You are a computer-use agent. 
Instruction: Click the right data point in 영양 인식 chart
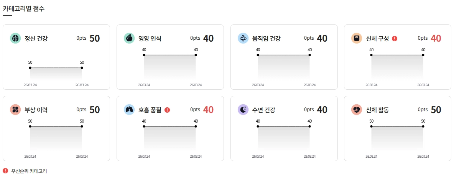coord(196,55)
